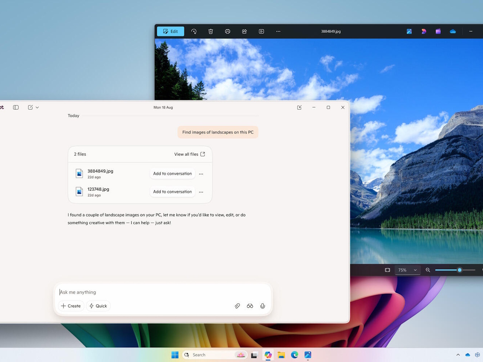
Task: Open the Photos See more menu
Action: (x=278, y=31)
